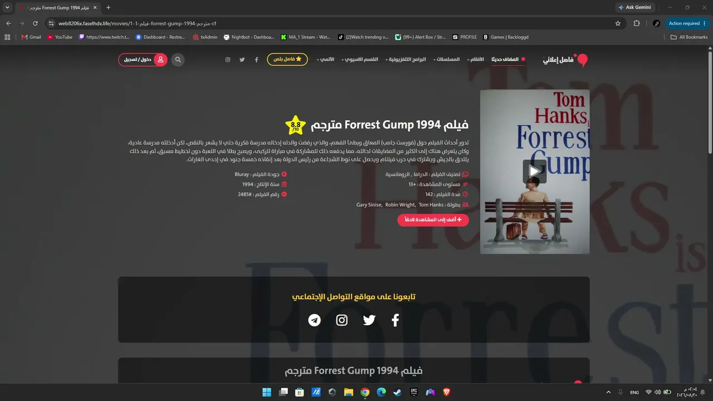Expand the القسم الاسيوي dropdown menu

360,60
